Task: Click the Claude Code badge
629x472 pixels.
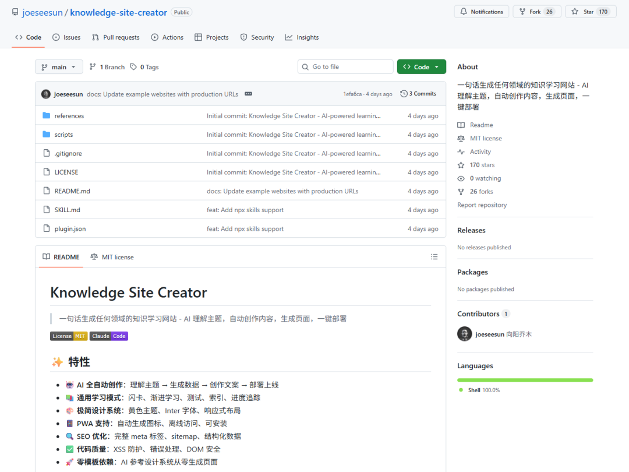Action: pyautogui.click(x=109, y=336)
